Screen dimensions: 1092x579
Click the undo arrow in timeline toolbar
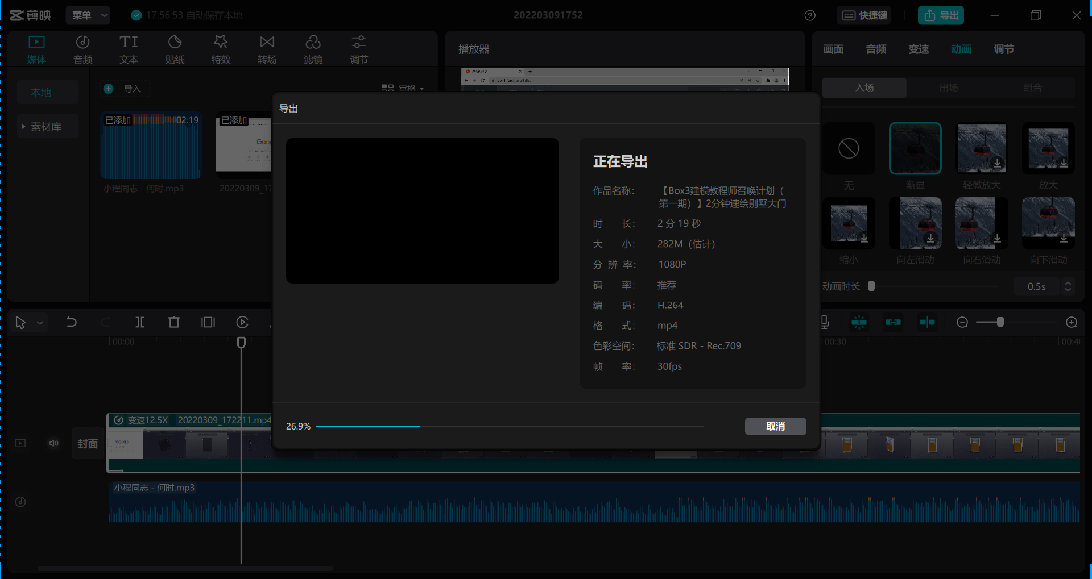(72, 322)
